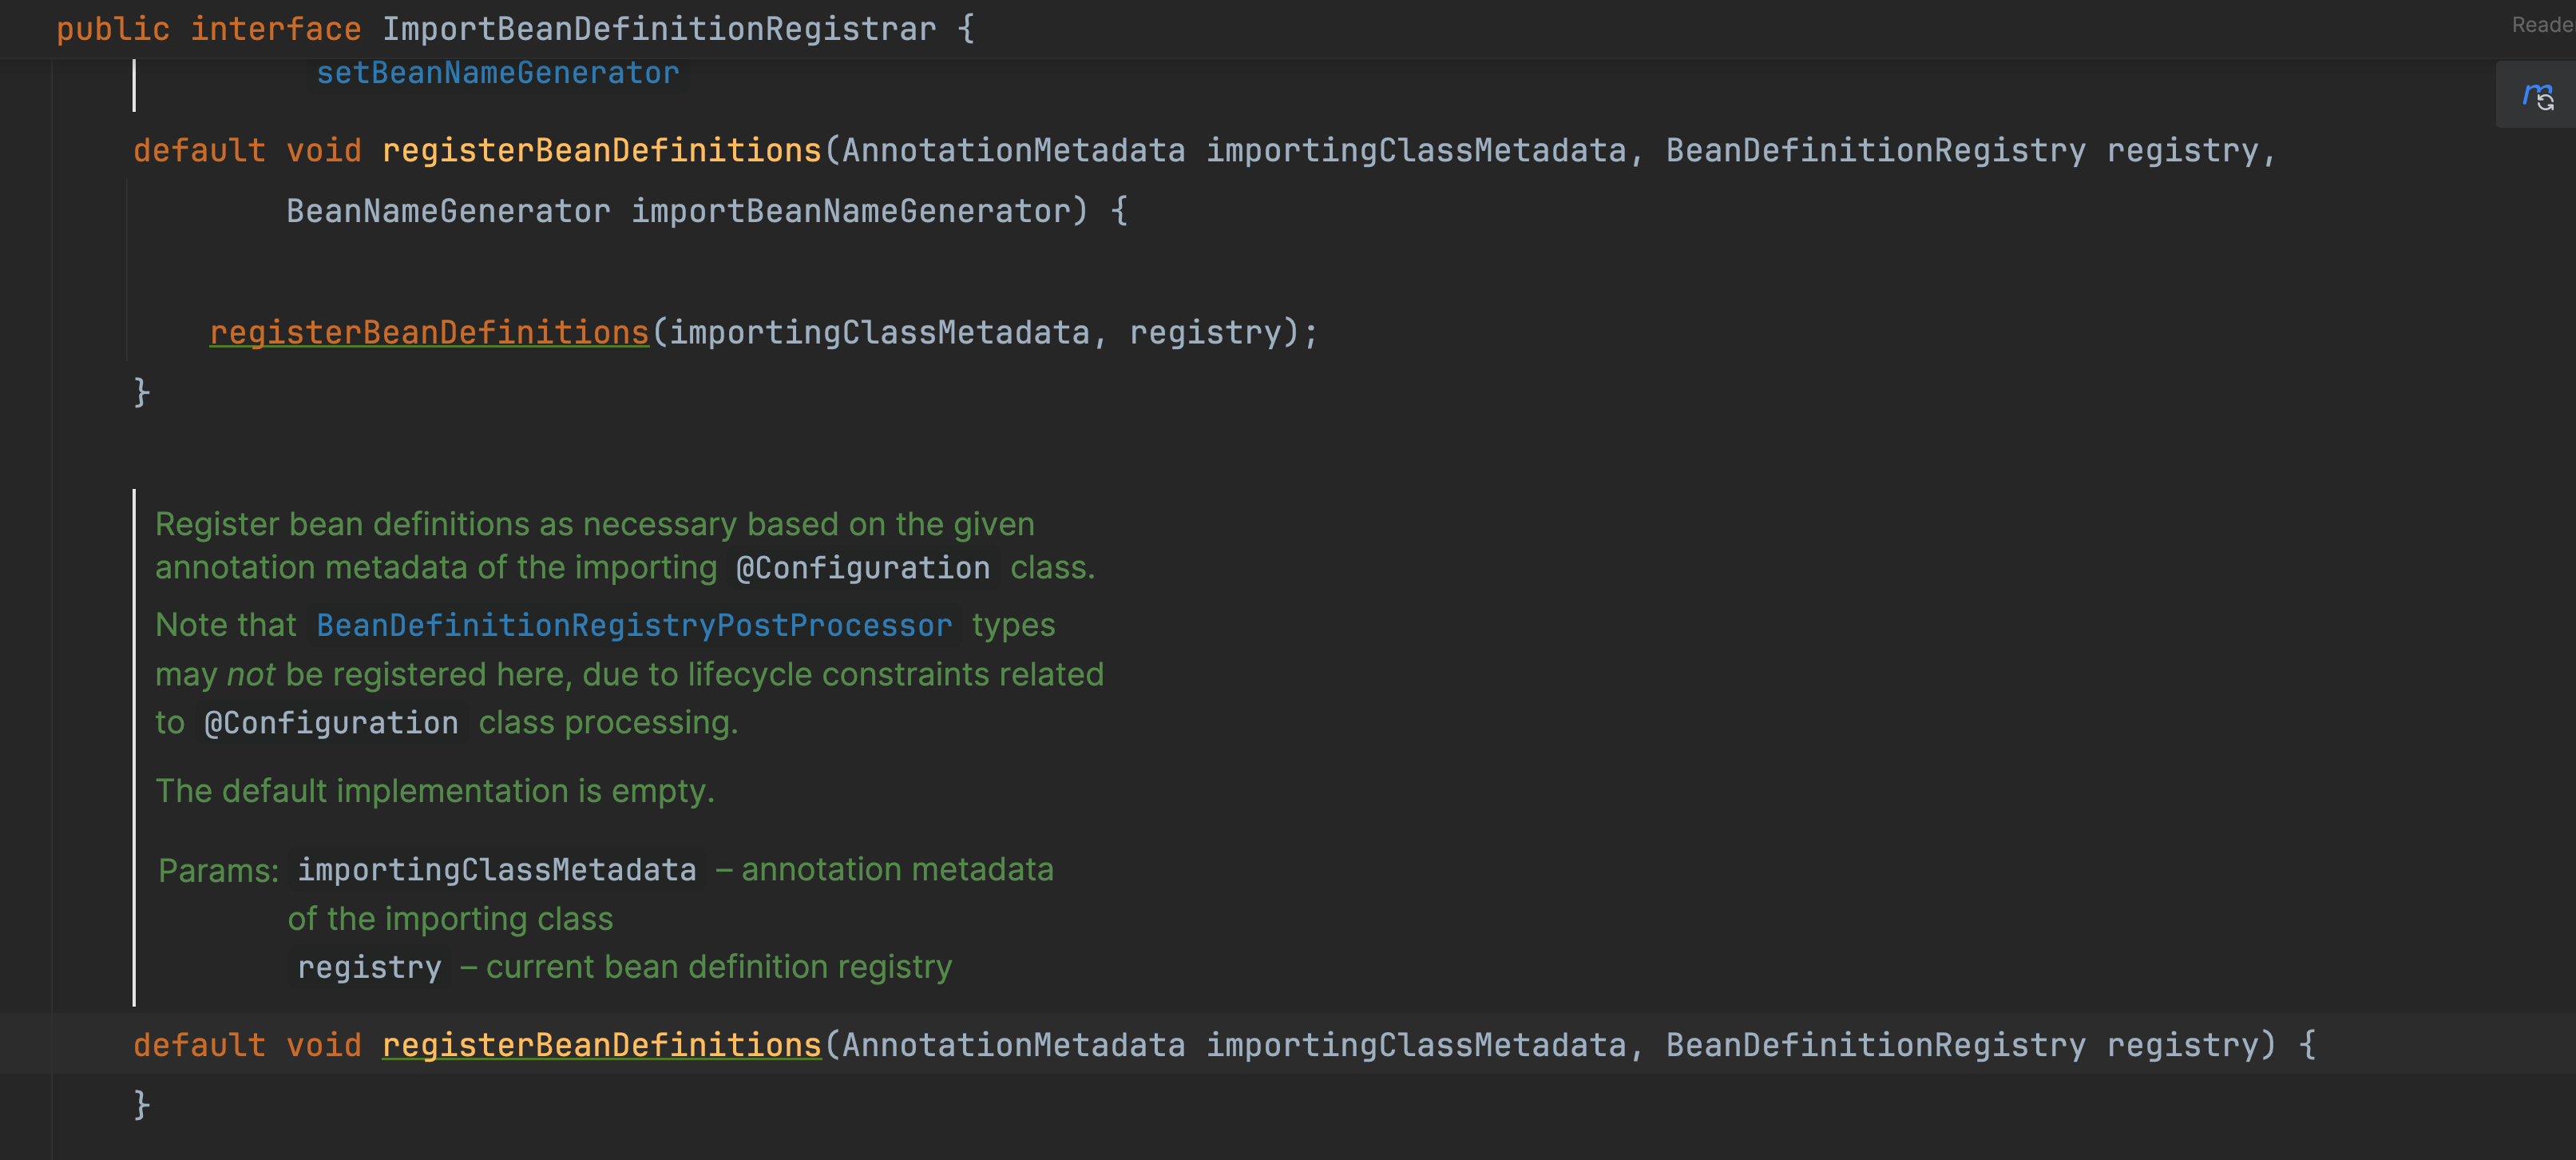Click the underlined registerBeanDefinitions call inside method body
The height and width of the screenshot is (1160, 2576).
[x=429, y=332]
